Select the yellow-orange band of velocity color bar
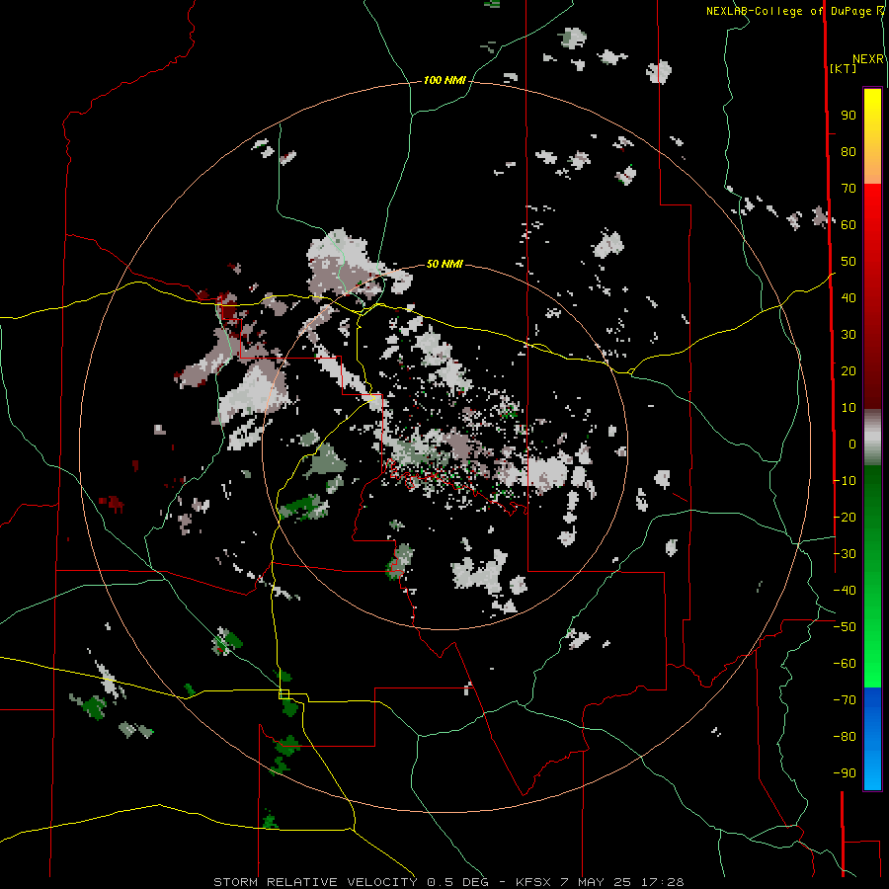The height and width of the screenshot is (889, 889). (872, 136)
